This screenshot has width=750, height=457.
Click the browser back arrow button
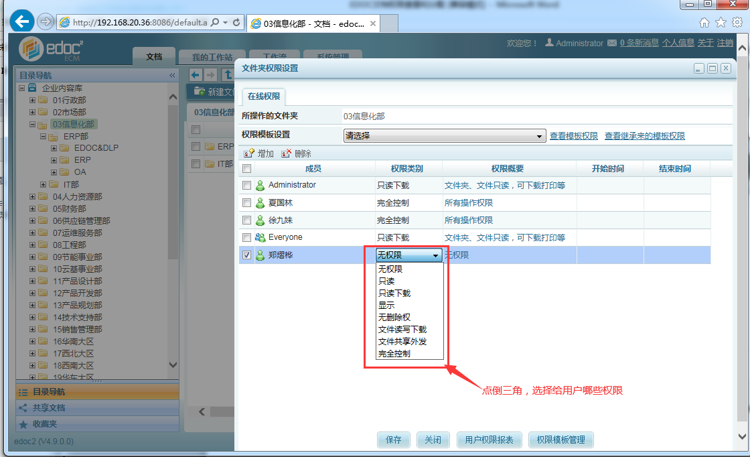[23, 21]
